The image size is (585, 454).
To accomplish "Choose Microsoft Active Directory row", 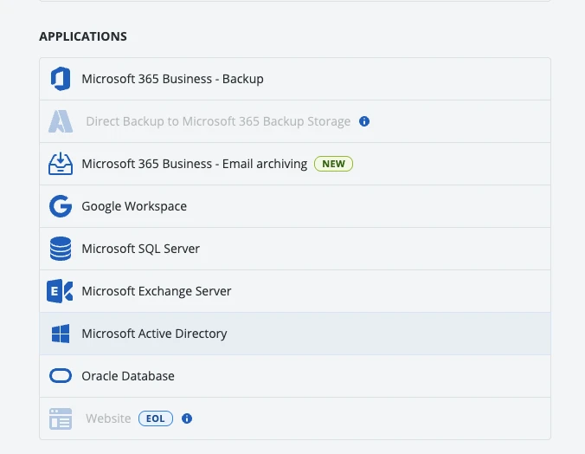I will (x=295, y=334).
